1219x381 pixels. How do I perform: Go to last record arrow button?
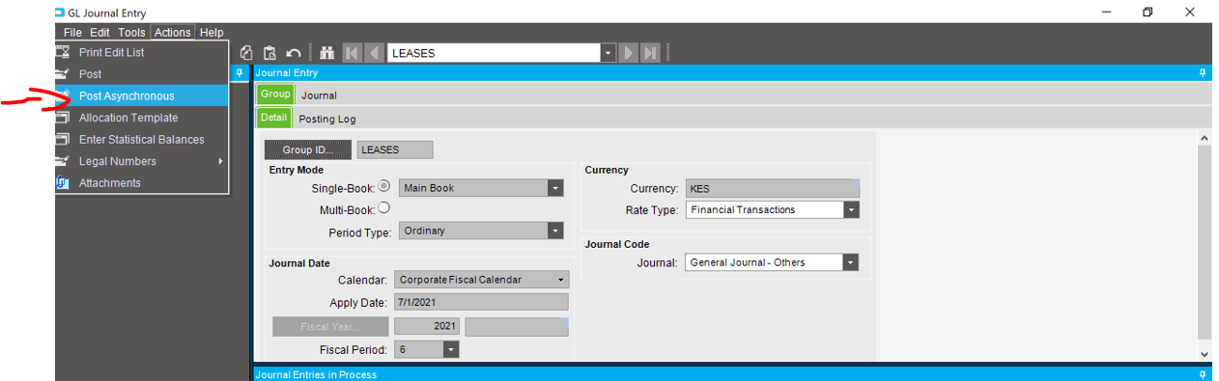[651, 53]
